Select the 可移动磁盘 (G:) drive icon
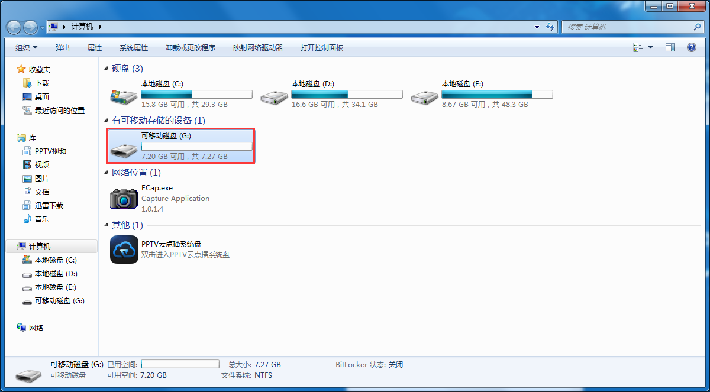 pyautogui.click(x=124, y=150)
